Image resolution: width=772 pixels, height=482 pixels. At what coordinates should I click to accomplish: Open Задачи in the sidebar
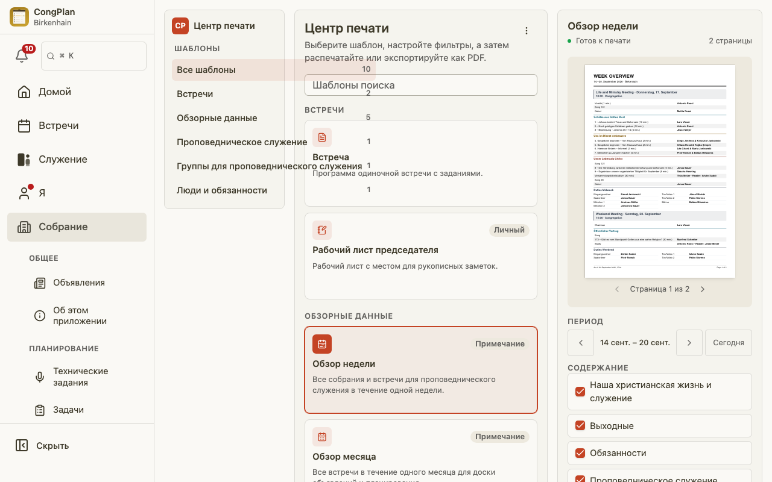tap(86, 410)
